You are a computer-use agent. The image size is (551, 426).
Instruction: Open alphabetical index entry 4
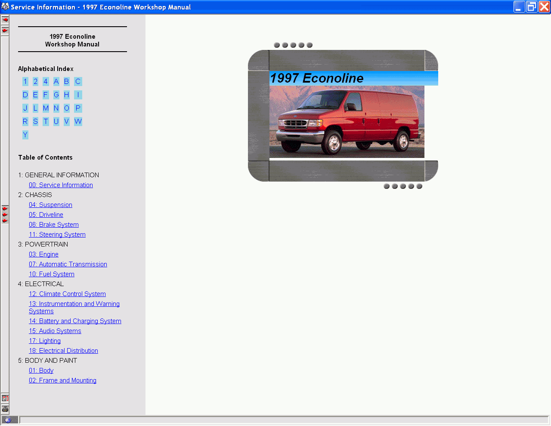(46, 81)
